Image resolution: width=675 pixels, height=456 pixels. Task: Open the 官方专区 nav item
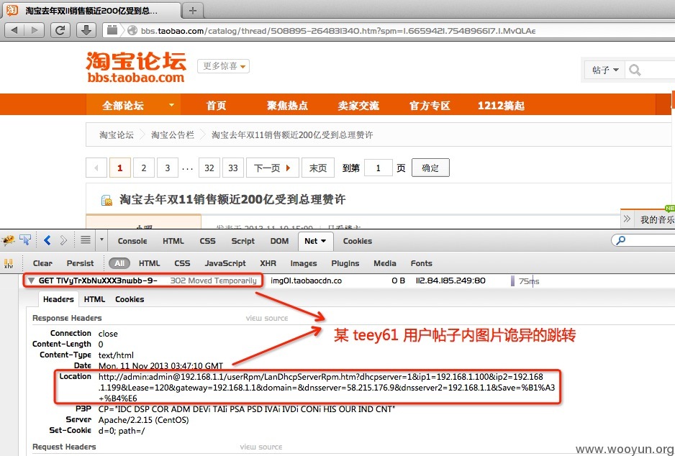coord(430,106)
